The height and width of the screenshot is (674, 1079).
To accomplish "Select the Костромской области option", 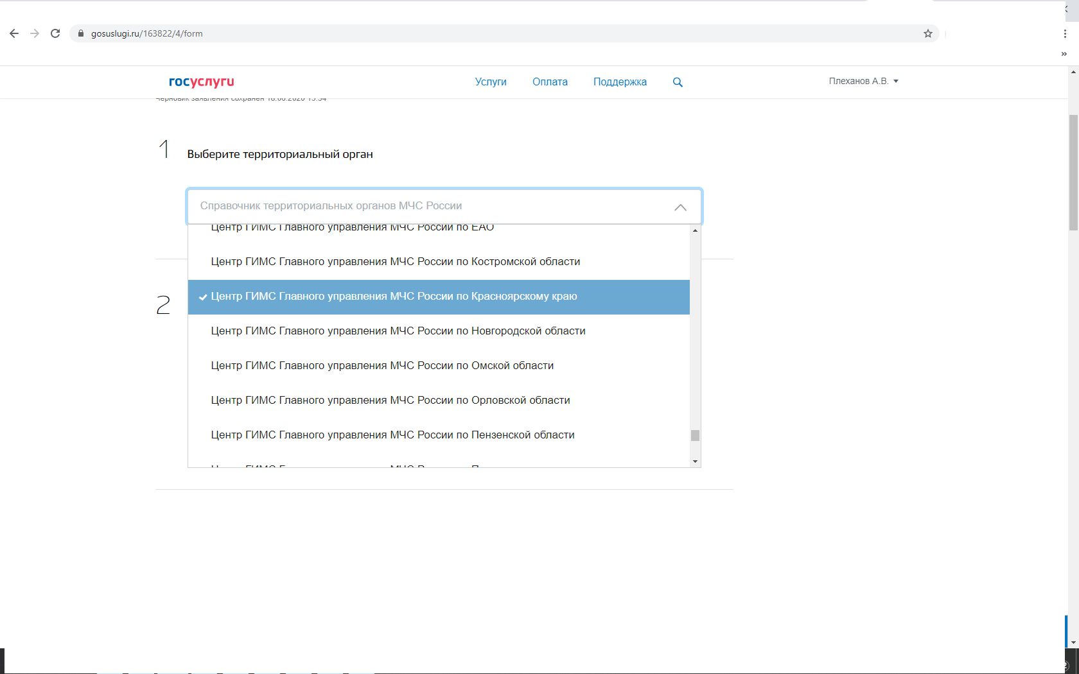I will pyautogui.click(x=439, y=262).
